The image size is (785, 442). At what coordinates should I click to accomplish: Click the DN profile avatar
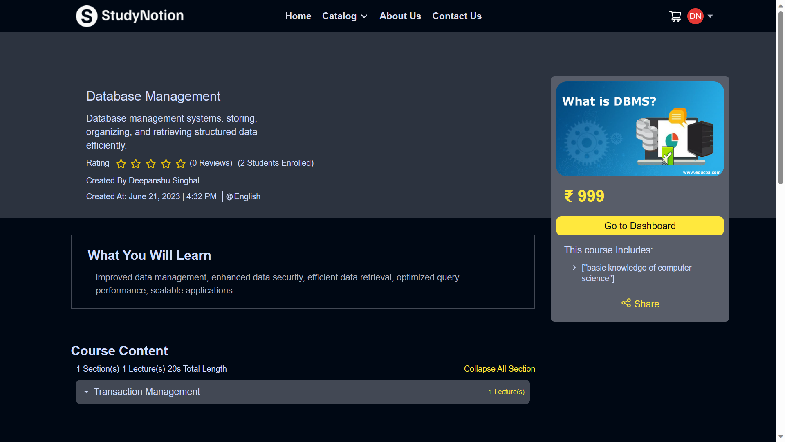point(695,16)
